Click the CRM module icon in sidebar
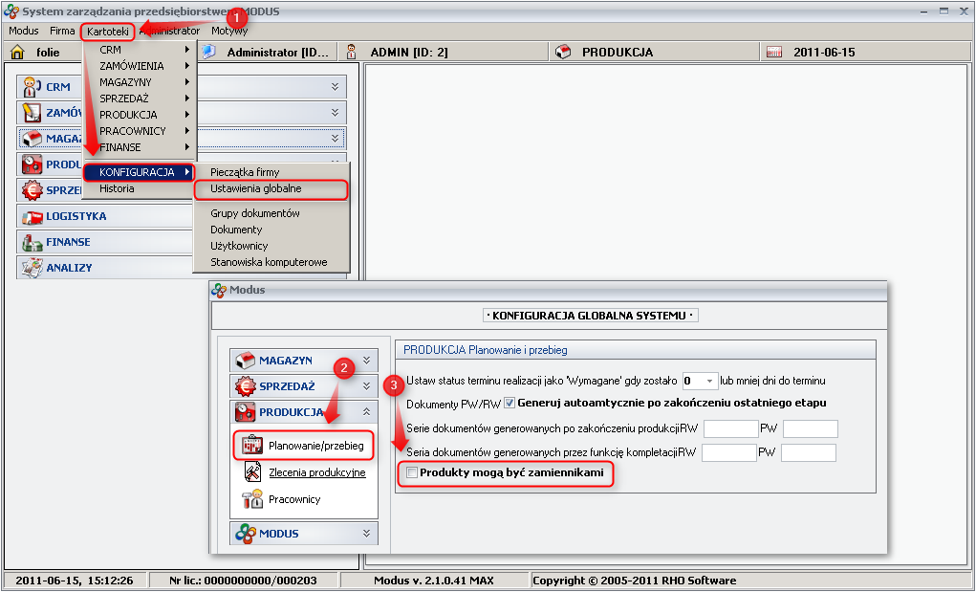This screenshot has width=976, height=592. pos(32,87)
